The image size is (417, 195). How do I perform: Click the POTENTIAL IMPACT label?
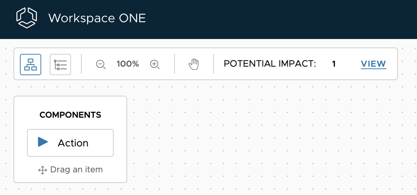pyautogui.click(x=270, y=64)
